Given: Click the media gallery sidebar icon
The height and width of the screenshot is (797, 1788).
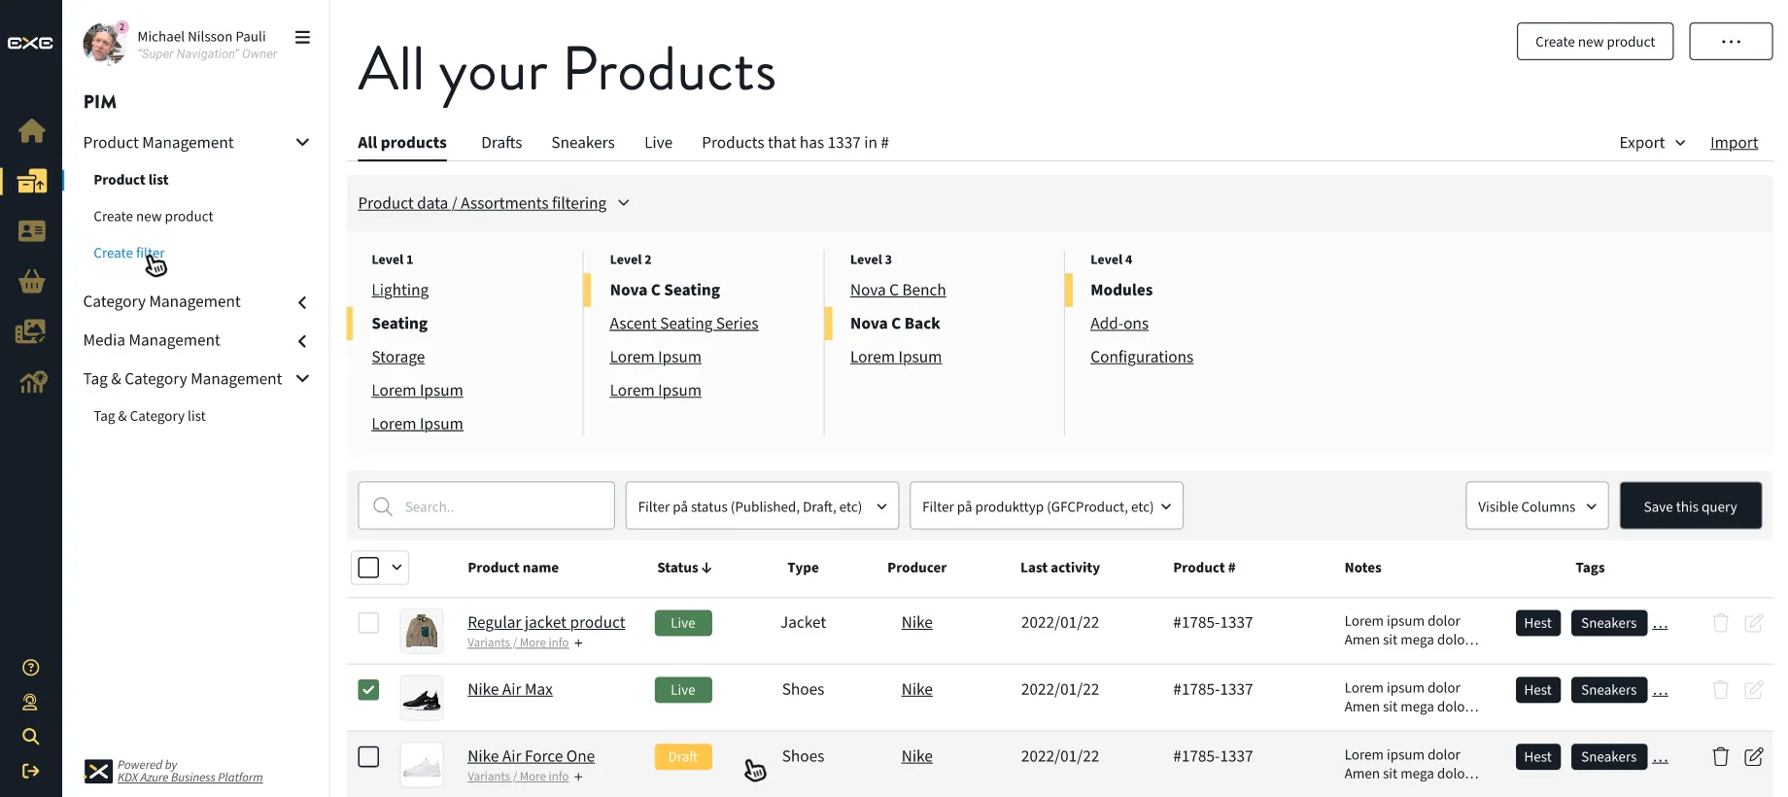Looking at the screenshot, I should [x=31, y=331].
